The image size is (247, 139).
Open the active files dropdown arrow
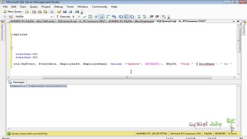234,21
